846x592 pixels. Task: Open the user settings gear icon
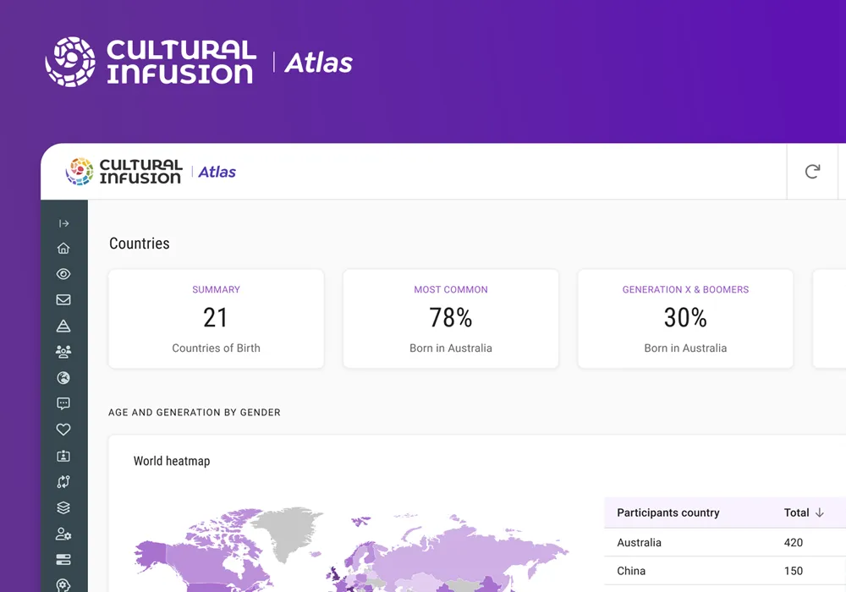point(63,534)
